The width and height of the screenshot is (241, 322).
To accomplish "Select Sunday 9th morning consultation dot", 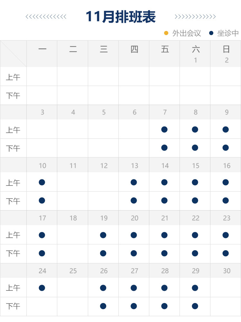I will (226, 129).
